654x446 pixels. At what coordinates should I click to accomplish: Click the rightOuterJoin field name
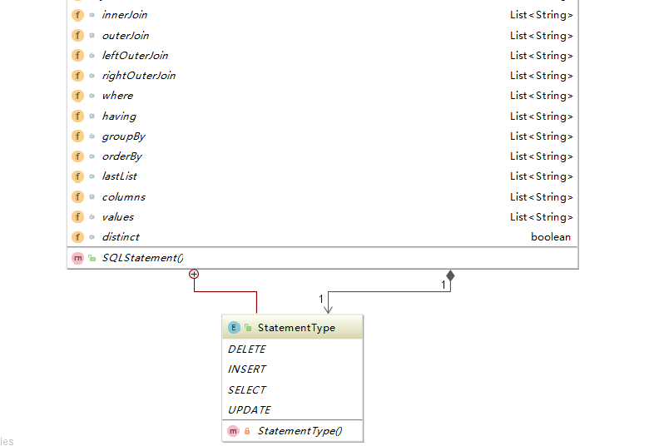click(x=138, y=76)
